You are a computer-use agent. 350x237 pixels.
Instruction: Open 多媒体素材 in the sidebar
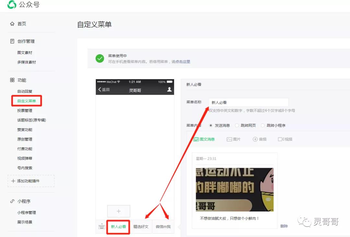[27, 62]
